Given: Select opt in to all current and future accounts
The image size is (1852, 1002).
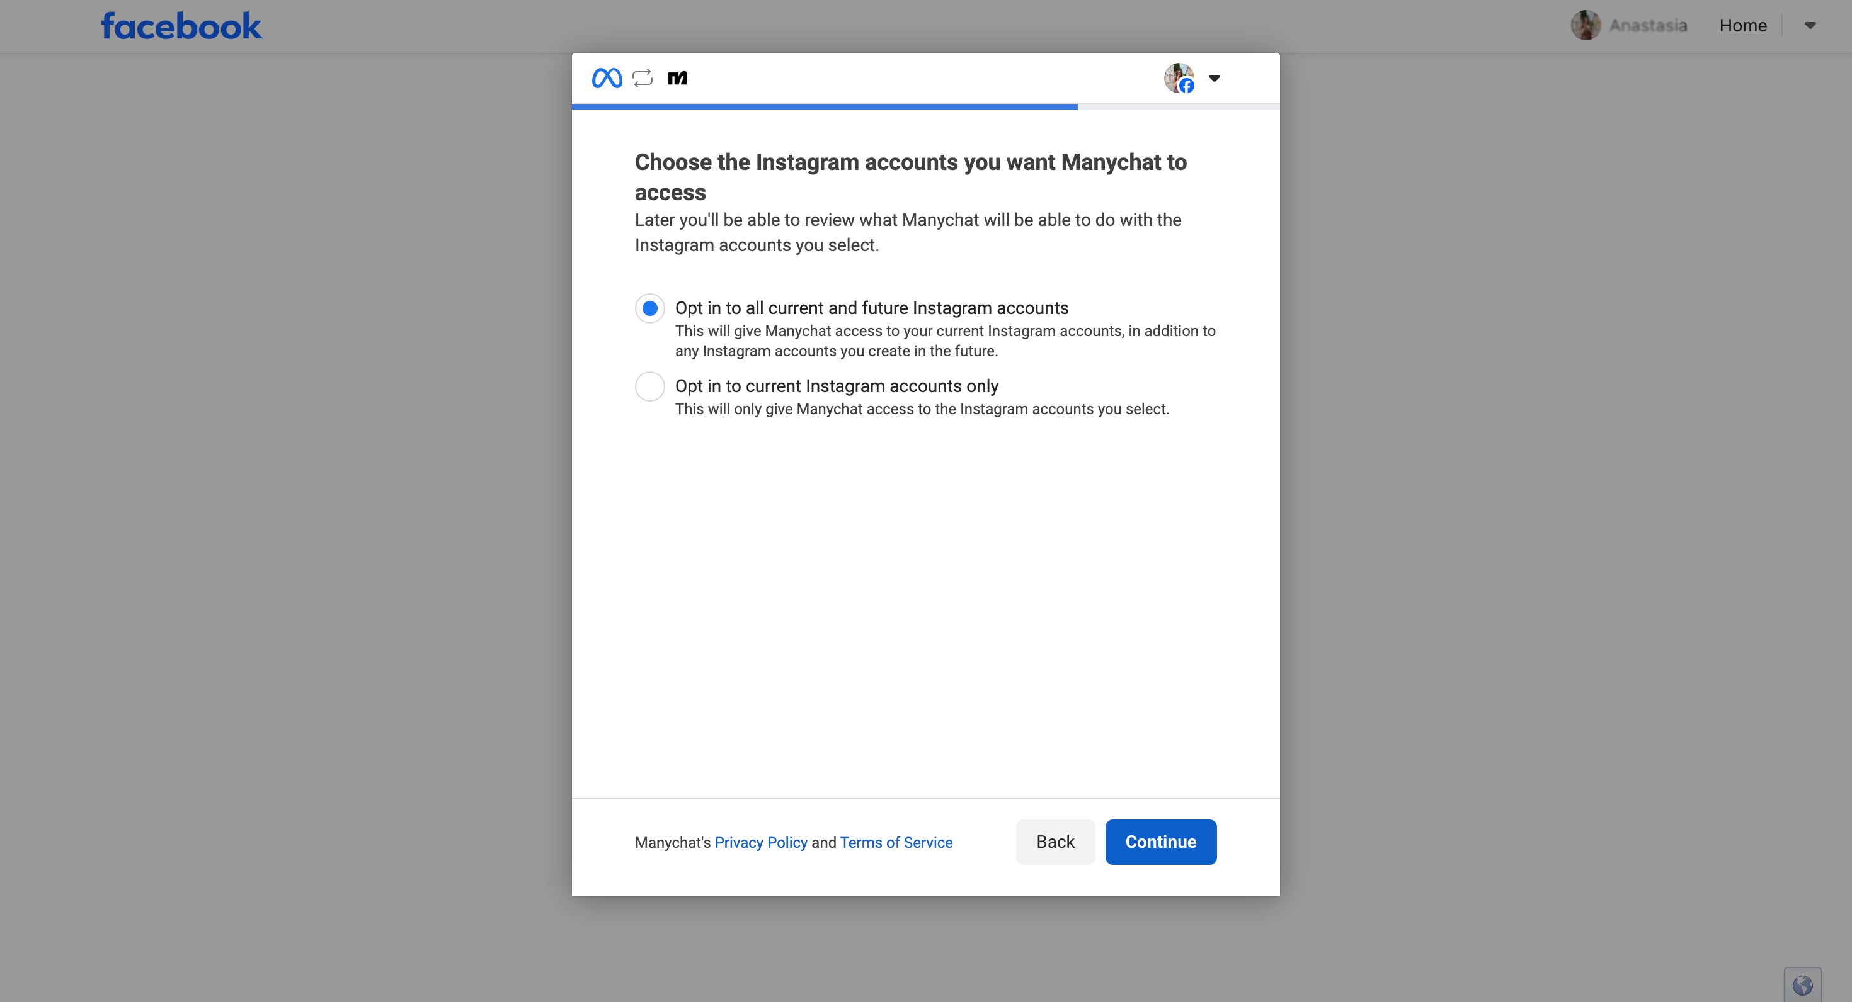Looking at the screenshot, I should (x=649, y=308).
